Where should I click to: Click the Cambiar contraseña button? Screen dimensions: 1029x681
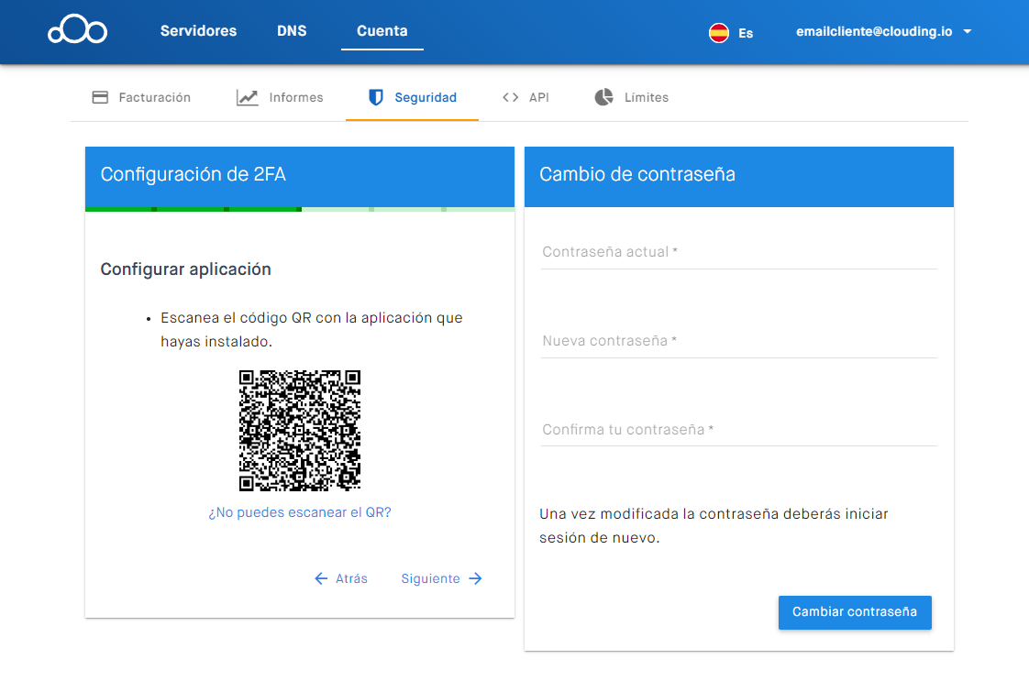(855, 612)
